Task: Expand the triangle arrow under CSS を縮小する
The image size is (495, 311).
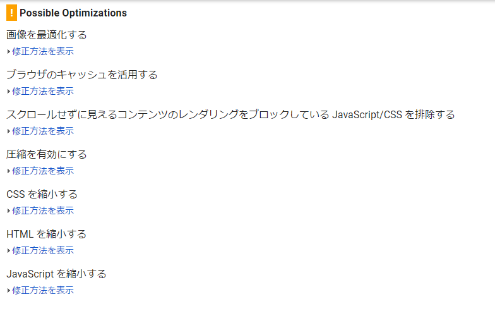Action: pos(9,211)
